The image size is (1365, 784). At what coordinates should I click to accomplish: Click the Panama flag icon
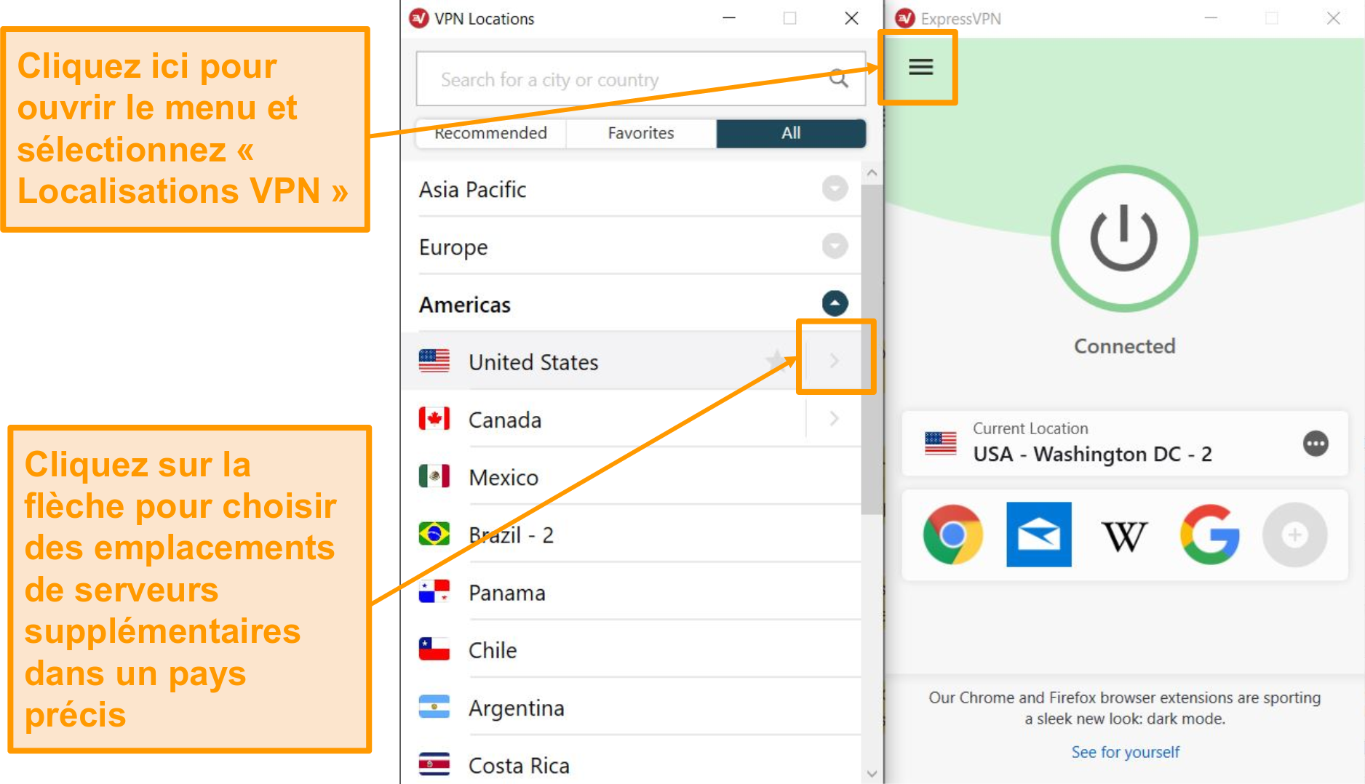tap(434, 591)
